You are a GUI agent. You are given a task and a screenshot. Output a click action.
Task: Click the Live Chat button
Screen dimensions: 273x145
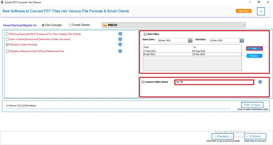[x=244, y=11]
